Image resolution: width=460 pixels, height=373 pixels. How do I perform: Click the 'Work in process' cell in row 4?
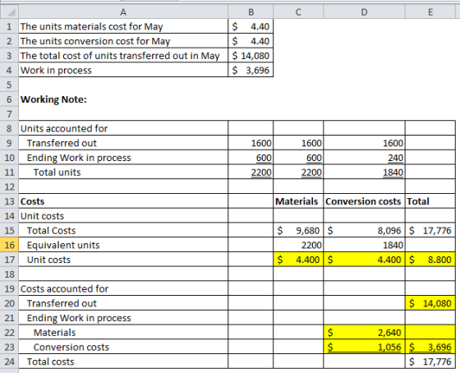tap(123, 70)
